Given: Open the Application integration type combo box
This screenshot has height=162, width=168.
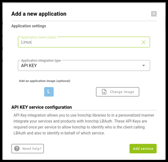Looking at the screenshot, I should pyautogui.click(x=84, y=65).
